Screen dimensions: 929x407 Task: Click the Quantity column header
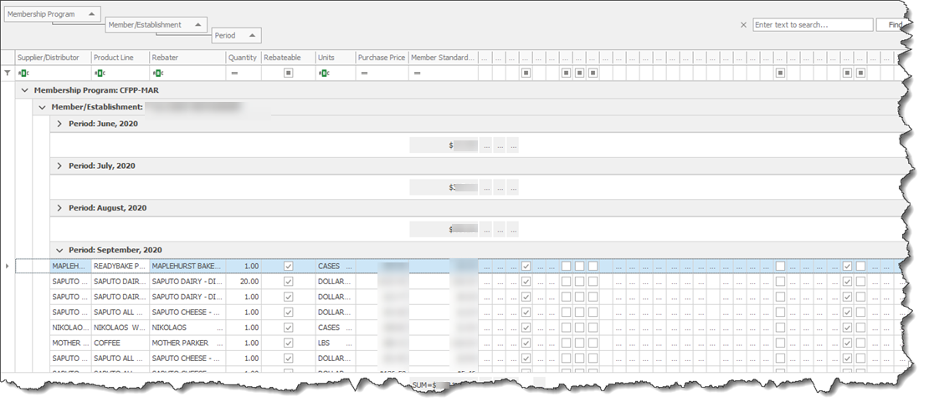point(242,58)
